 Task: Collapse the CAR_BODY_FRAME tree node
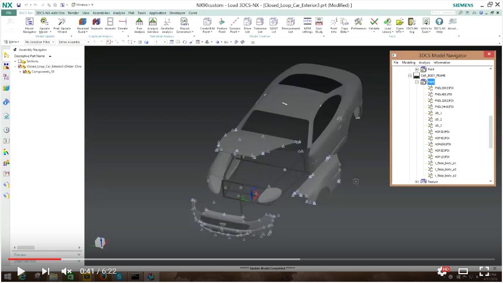pos(410,76)
